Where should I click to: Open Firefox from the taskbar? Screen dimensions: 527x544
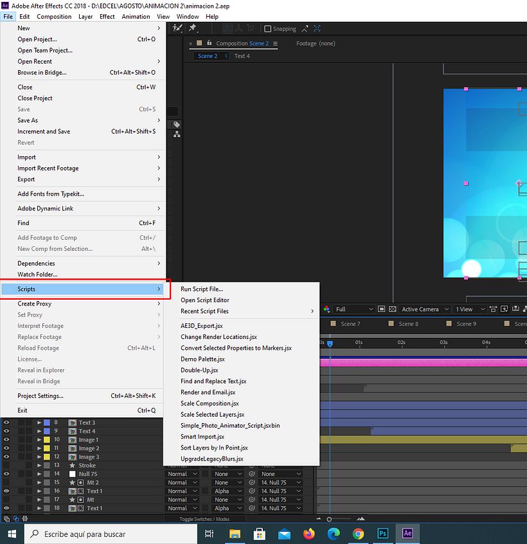pyautogui.click(x=309, y=533)
